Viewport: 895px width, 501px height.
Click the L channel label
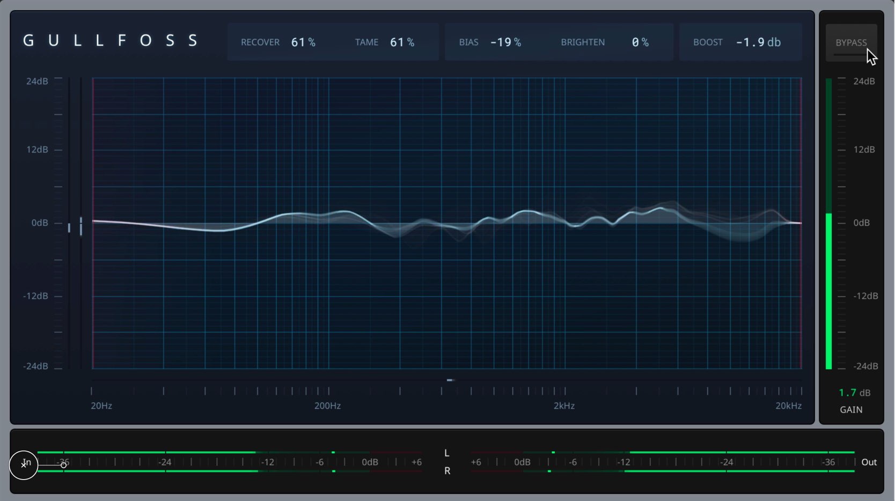tap(446, 453)
